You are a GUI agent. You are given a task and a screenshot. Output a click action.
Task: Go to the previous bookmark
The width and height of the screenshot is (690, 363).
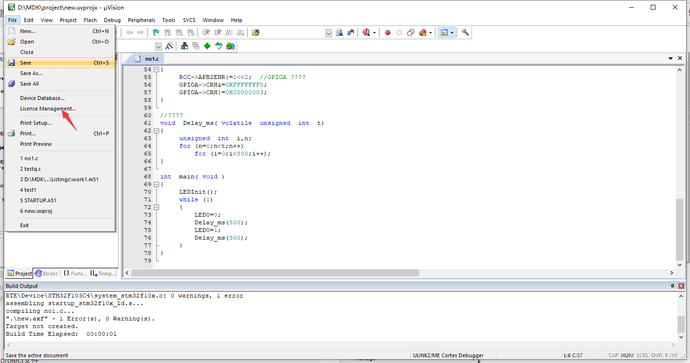coord(167,33)
